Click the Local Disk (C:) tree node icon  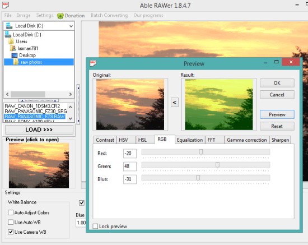pos(8,34)
